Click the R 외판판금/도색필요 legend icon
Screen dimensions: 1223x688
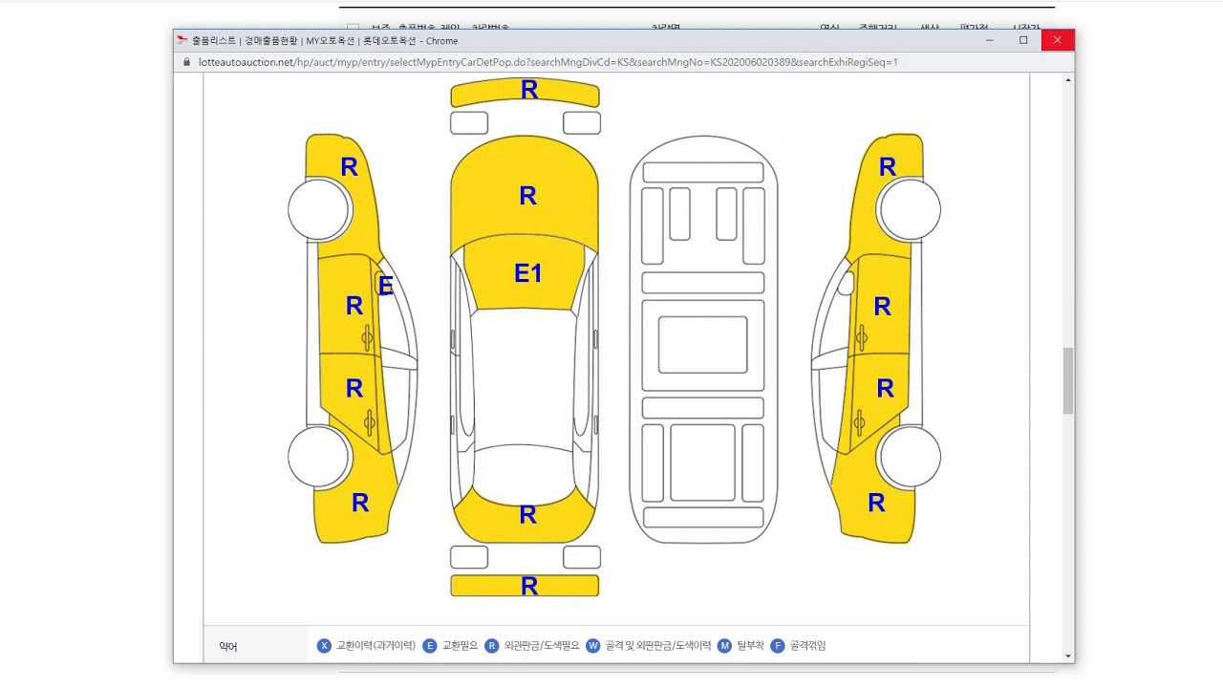click(492, 646)
